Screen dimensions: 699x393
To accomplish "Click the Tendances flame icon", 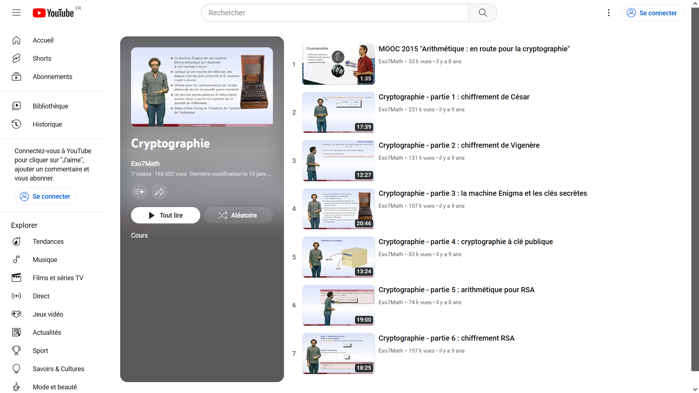I will point(16,241).
